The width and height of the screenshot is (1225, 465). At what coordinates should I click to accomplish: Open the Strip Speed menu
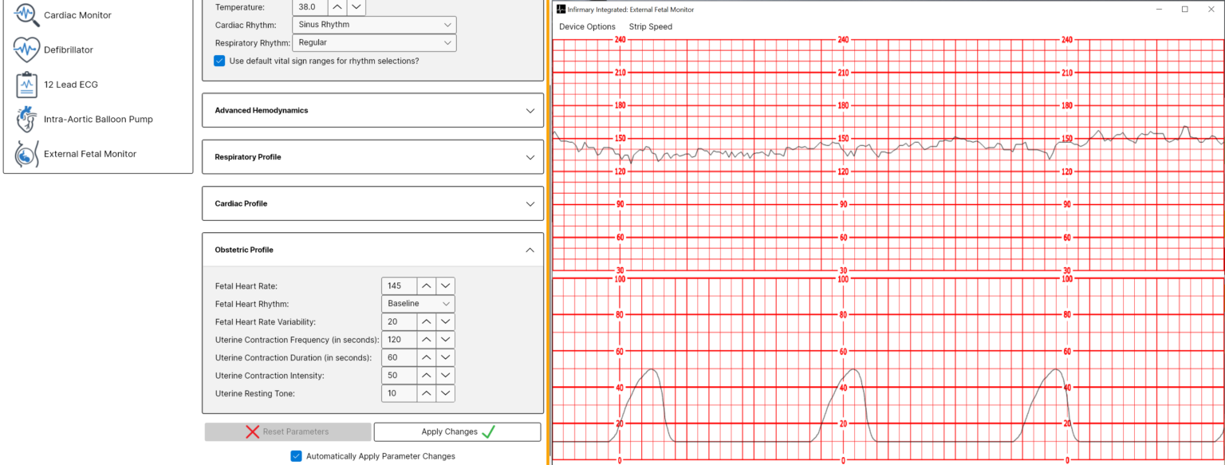point(650,26)
